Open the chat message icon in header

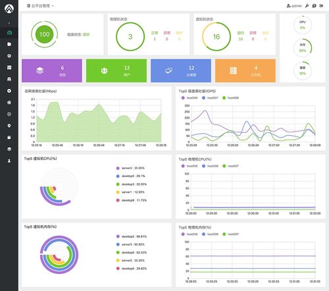point(315,6)
